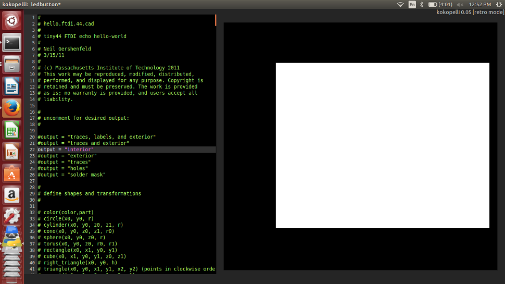Launch LibreOffice Calc spreadsheet icon

12,130
